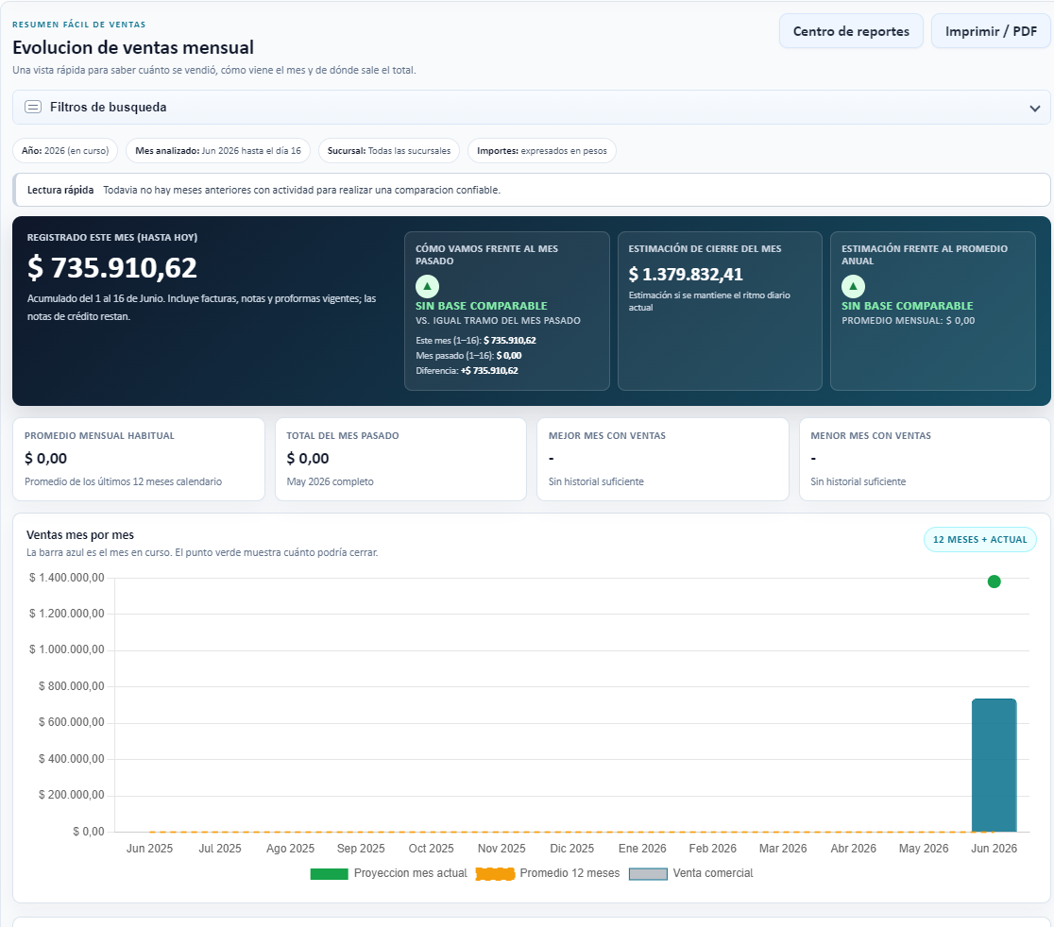Click the green arrow icon in the Cómo vamos frente al mes pasado card

tap(428, 286)
